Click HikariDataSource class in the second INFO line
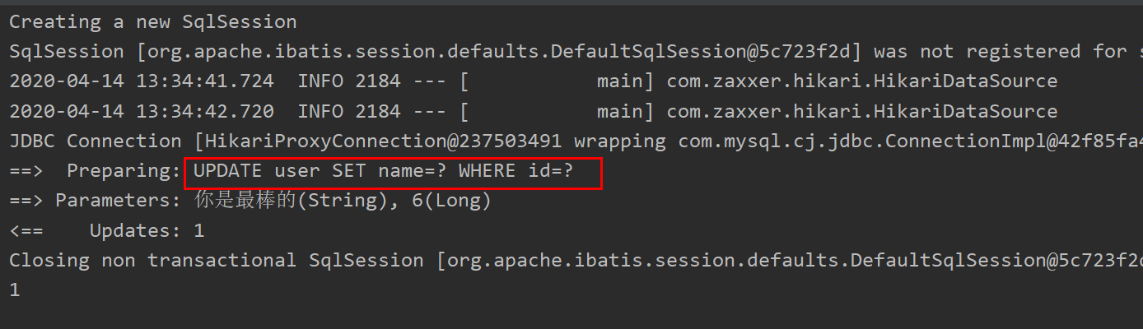The height and width of the screenshot is (329, 1143). tap(861, 111)
